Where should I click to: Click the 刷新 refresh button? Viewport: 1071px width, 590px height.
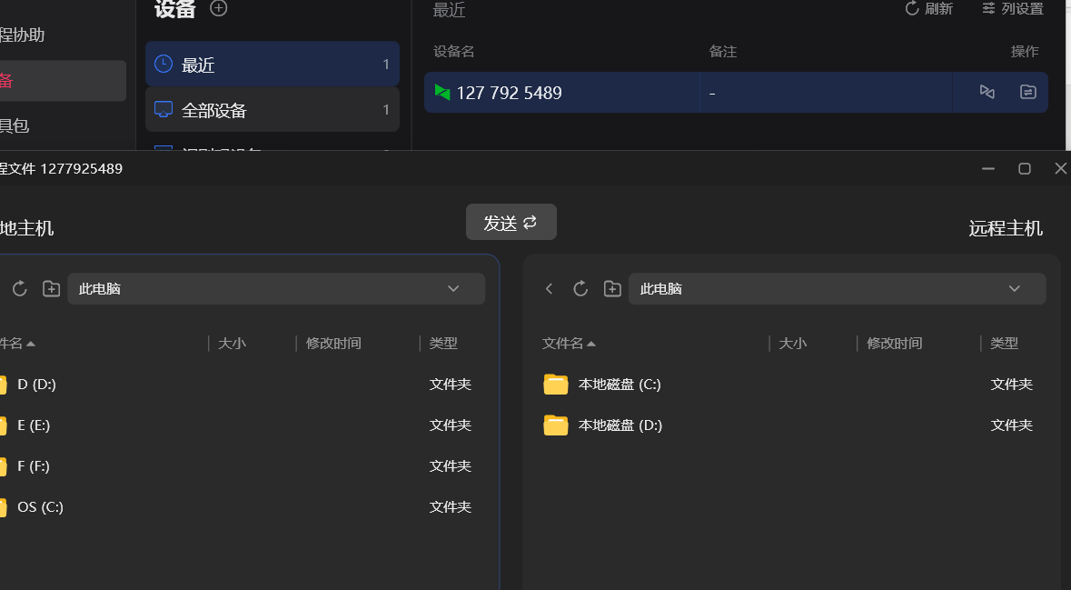coord(929,9)
